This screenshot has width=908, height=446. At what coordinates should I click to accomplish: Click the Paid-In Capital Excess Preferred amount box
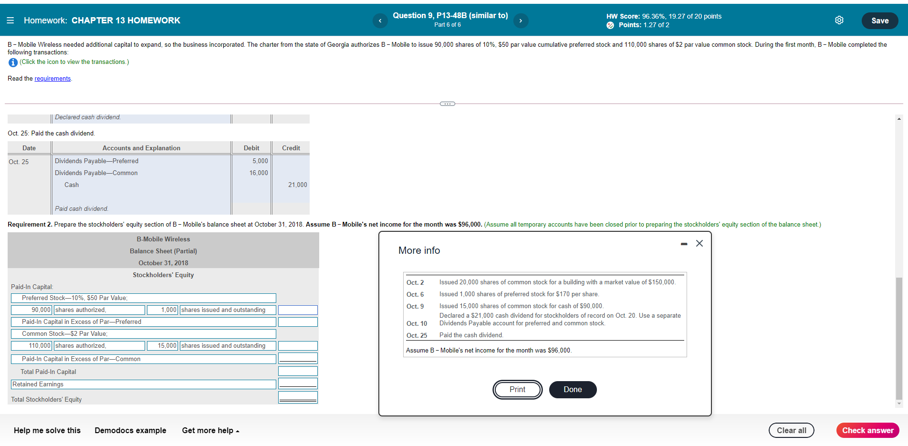pyautogui.click(x=298, y=322)
